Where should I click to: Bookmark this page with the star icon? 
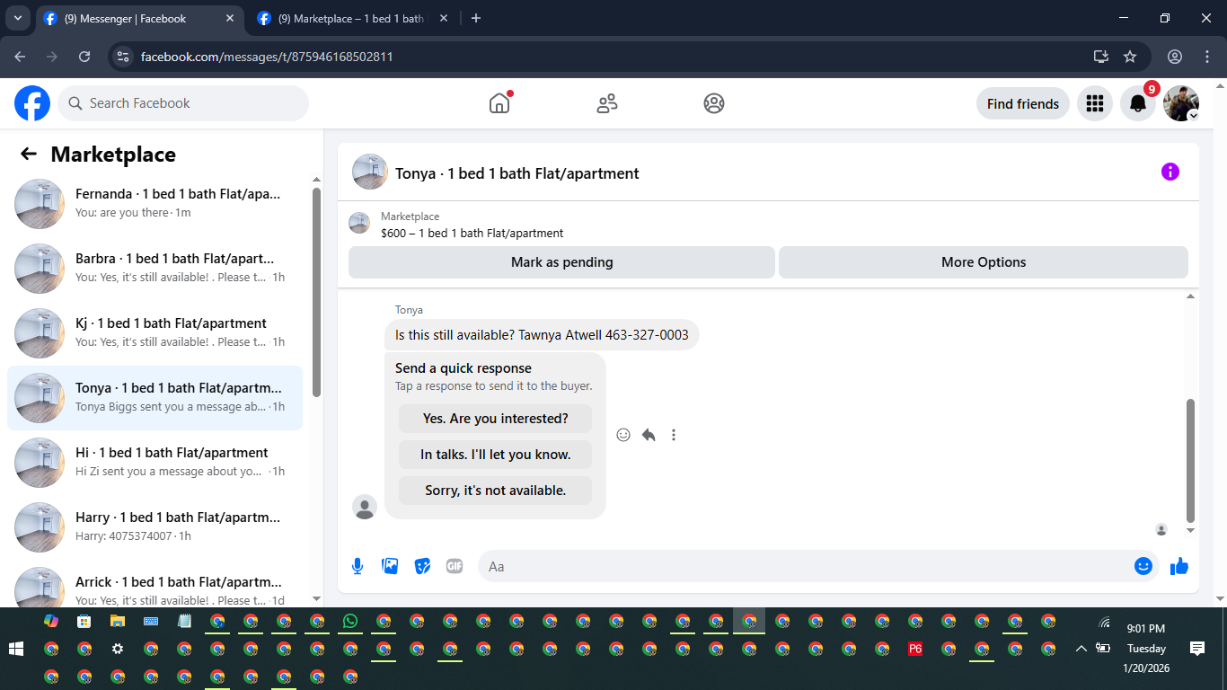tap(1130, 57)
